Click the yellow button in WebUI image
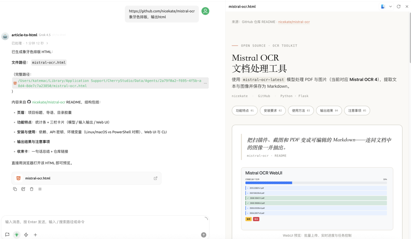This screenshot has height=239, width=411. [x=248, y=219]
